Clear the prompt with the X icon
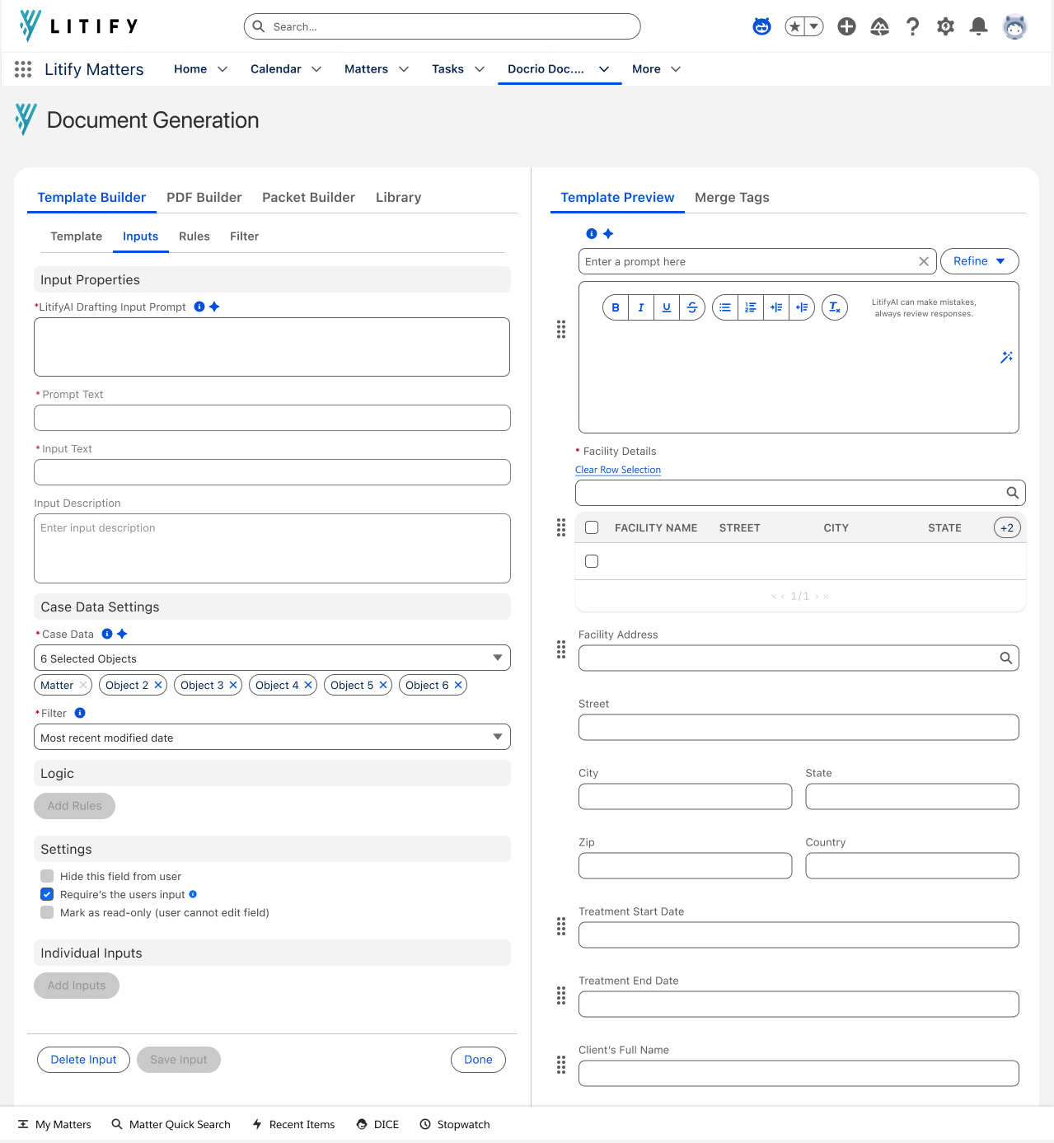This screenshot has height=1143, width=1054. [x=924, y=261]
